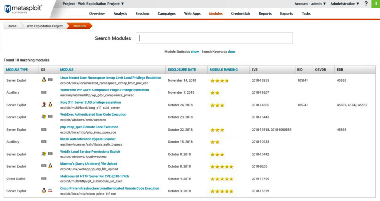
Task: Click the Metasploit Community logo
Action: (x=22, y=9)
